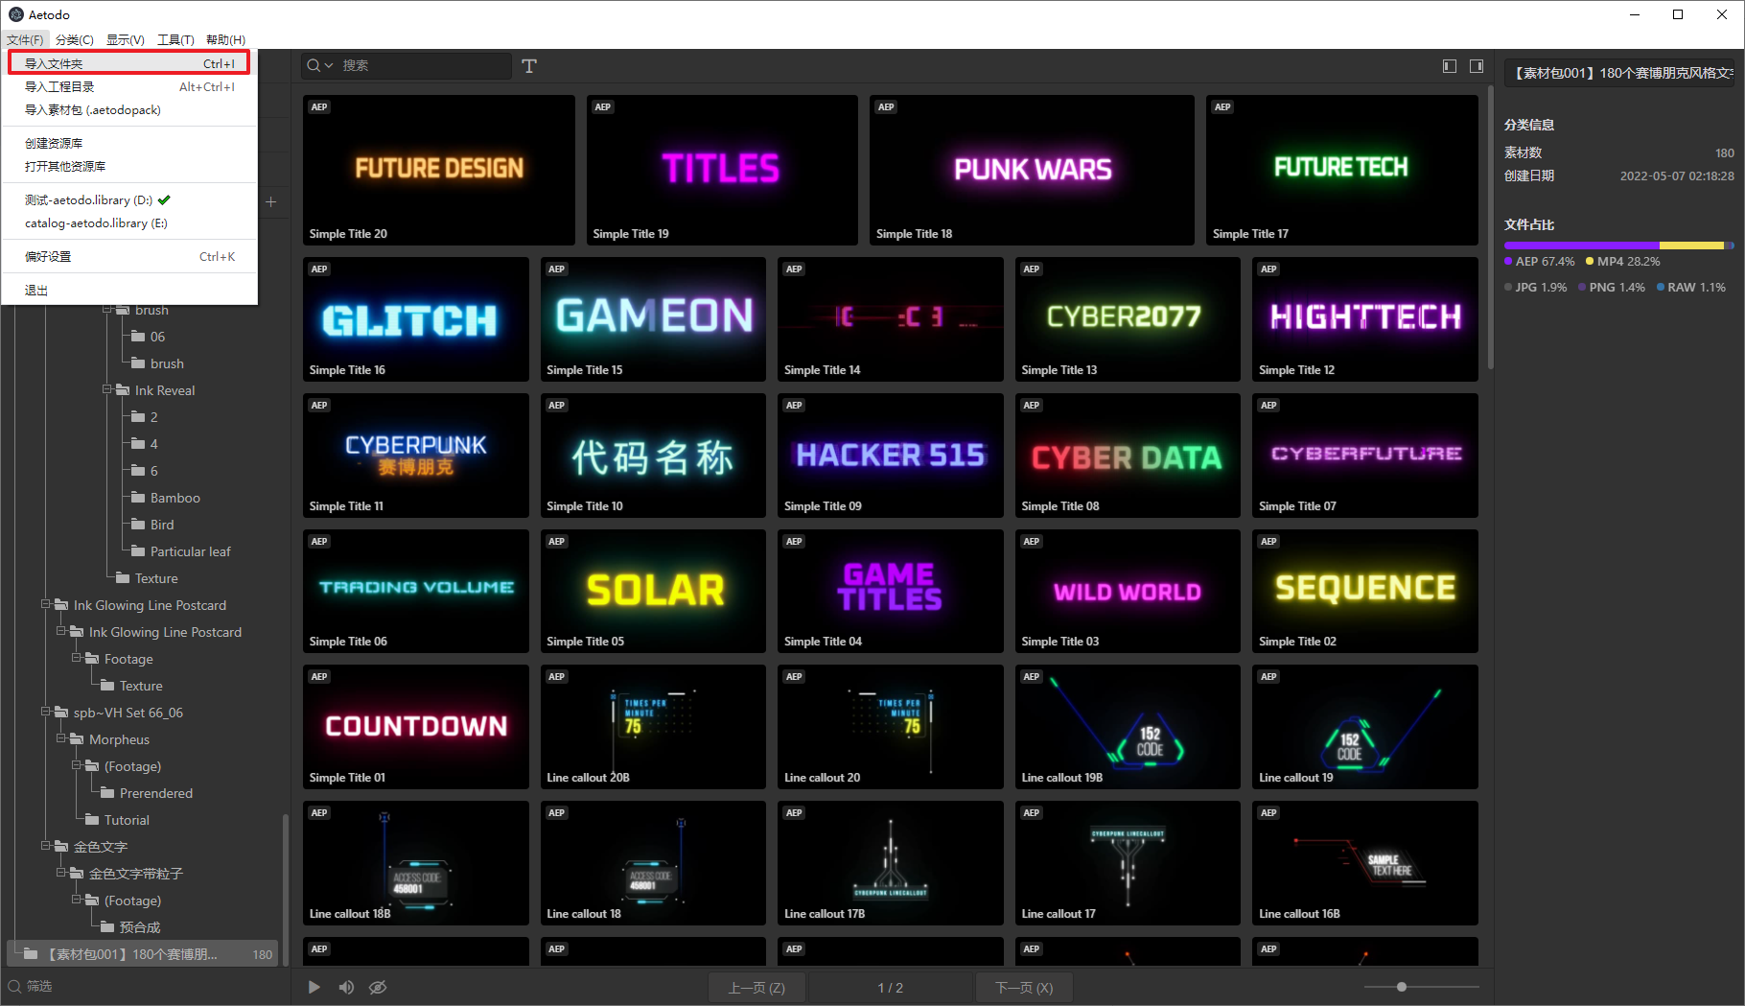Toggle the crossed-eye preview icon
The height and width of the screenshot is (1006, 1745).
[x=378, y=987]
